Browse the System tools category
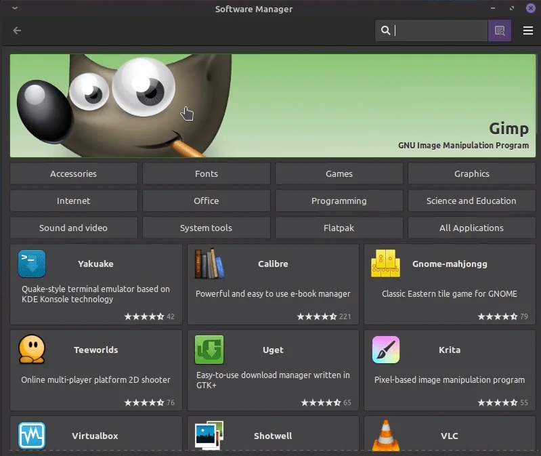541x456 pixels. coord(207,228)
